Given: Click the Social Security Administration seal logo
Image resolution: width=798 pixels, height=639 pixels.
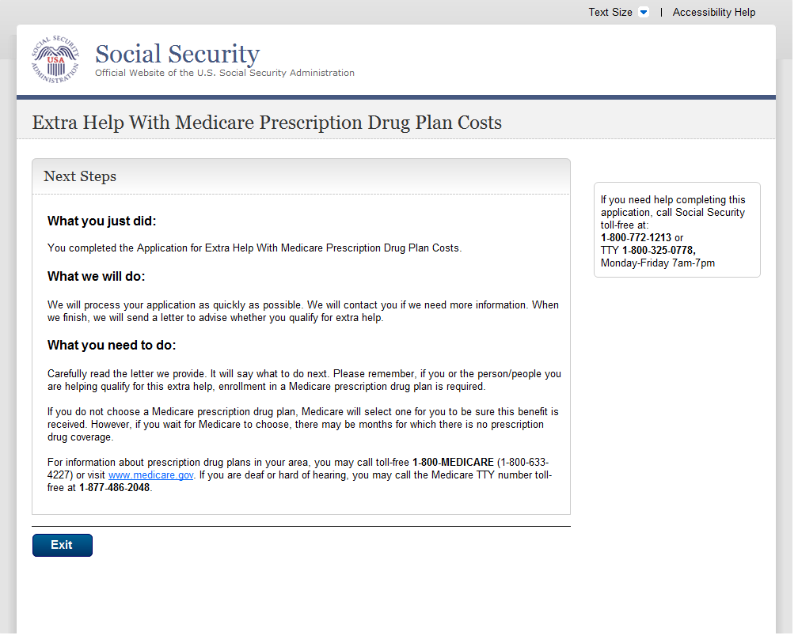Looking at the screenshot, I should pyautogui.click(x=55, y=59).
